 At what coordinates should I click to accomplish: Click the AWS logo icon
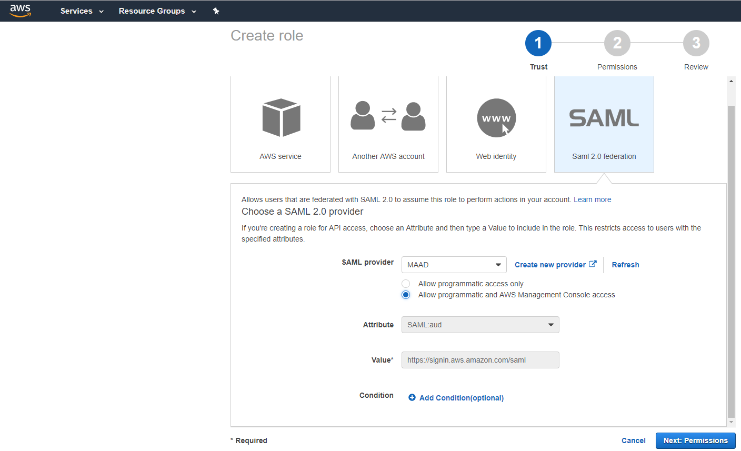21,11
